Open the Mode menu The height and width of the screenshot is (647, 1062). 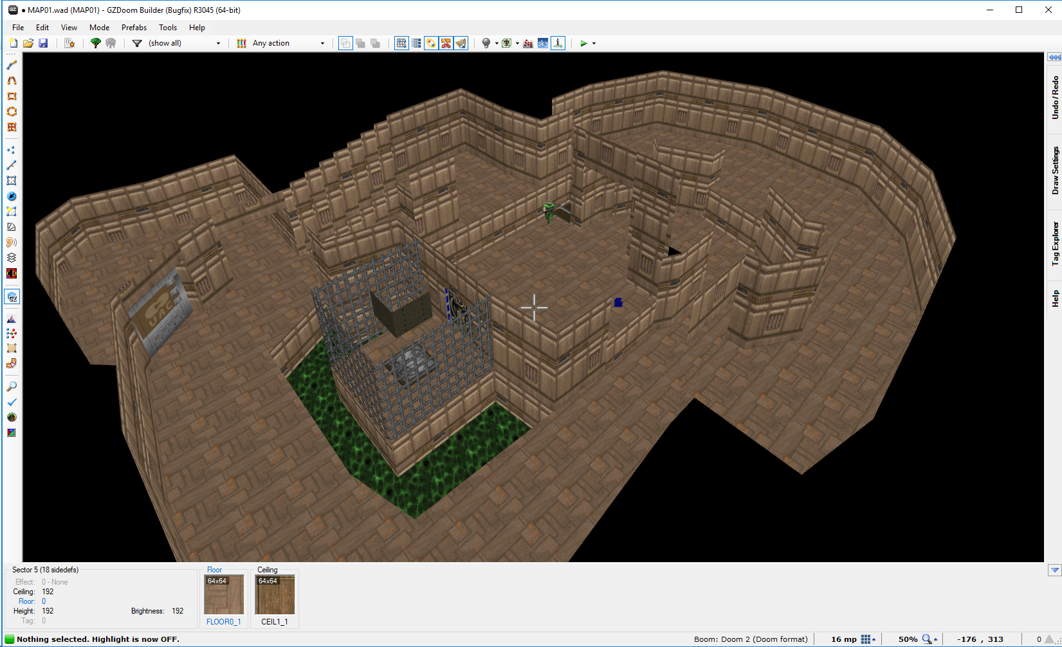click(x=99, y=28)
